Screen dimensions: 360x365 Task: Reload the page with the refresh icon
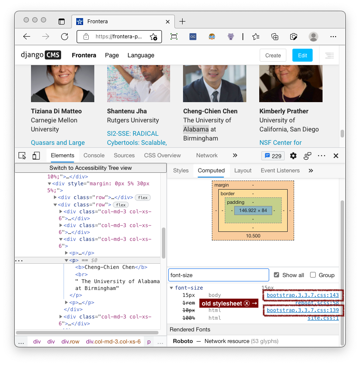coord(65,37)
